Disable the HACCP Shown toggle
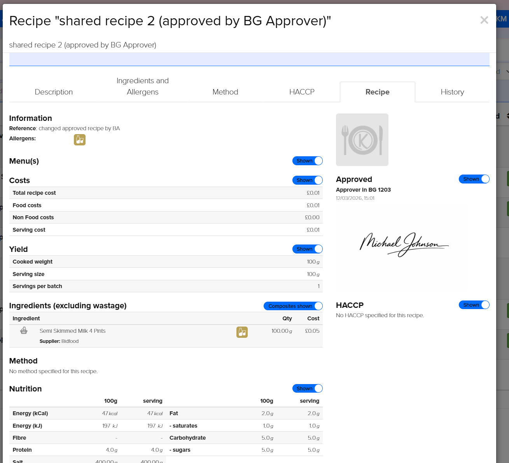Screen dimensions: 509x463 (474, 305)
